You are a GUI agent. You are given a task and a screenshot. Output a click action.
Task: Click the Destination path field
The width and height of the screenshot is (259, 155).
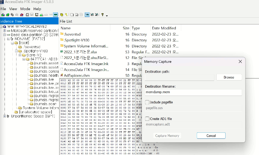[x=179, y=77]
